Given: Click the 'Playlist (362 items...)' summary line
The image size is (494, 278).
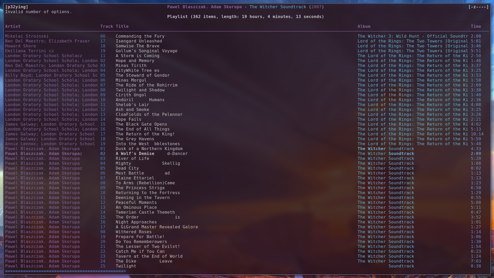Looking at the screenshot, I should point(245,16).
